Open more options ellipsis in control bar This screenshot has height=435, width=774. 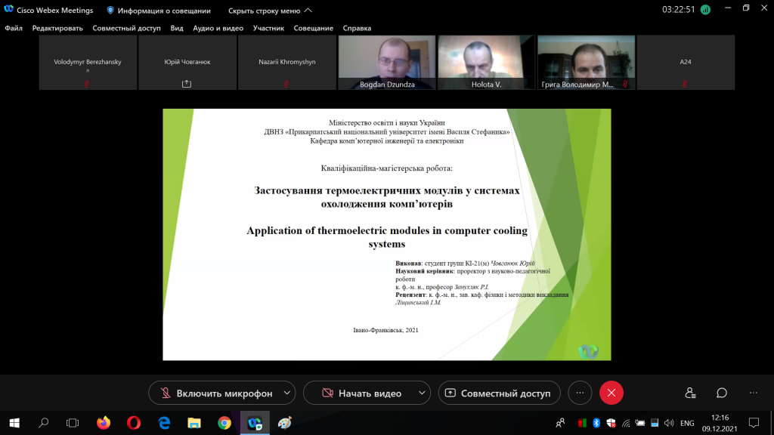580,393
